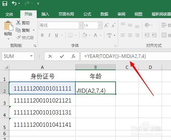This screenshot has width=171, height=140.
Task: Select column C header
Action: [x=127, y=67]
